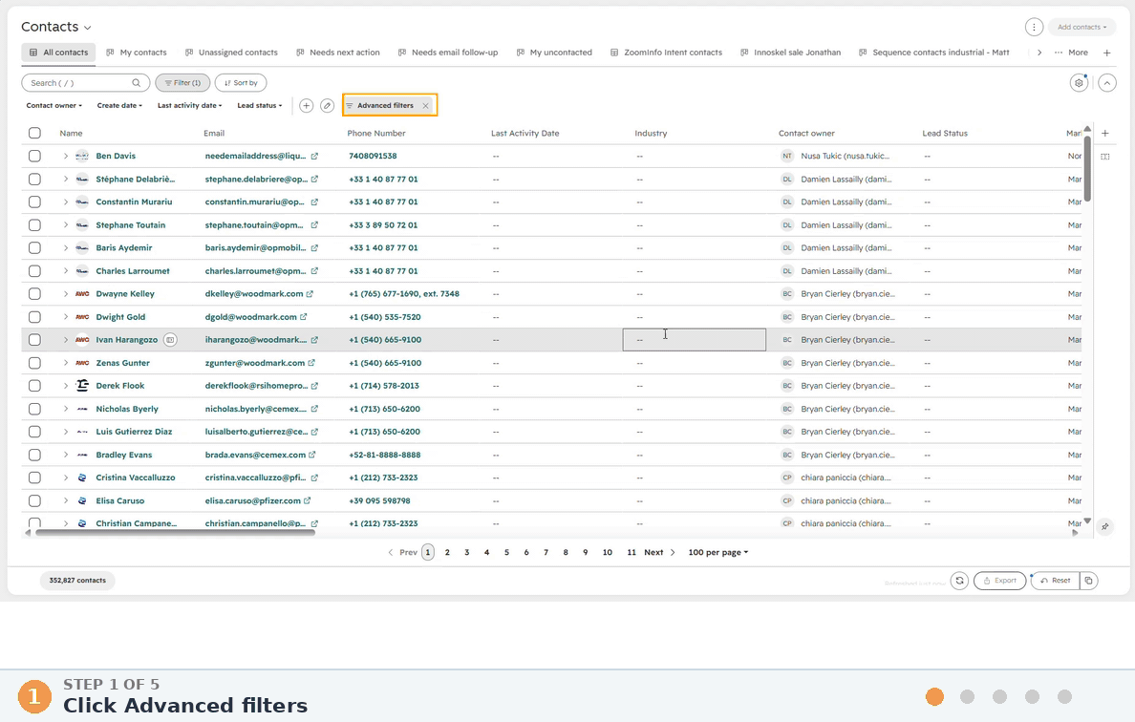The width and height of the screenshot is (1135, 722).
Task: Open external link icon beside elisa.caruso@pfizer.com
Action: (x=307, y=500)
